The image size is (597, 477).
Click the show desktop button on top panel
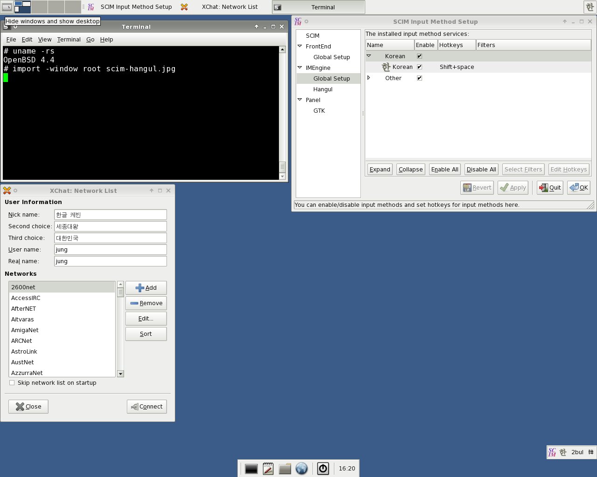pyautogui.click(x=7, y=7)
